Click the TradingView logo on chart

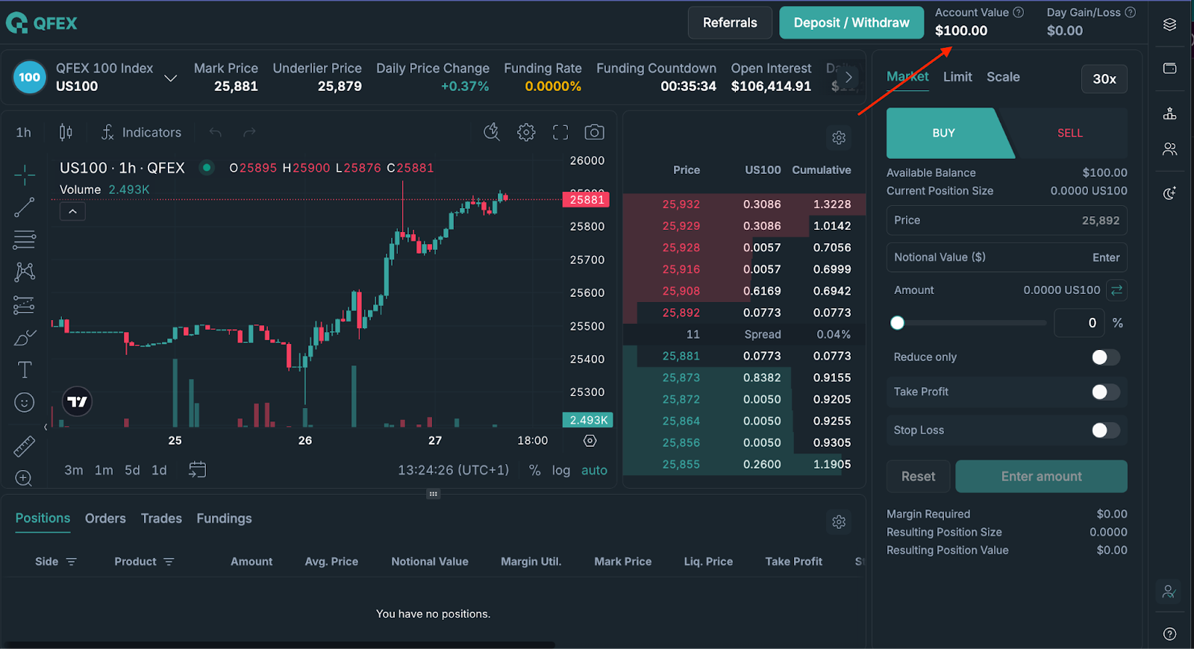click(77, 402)
